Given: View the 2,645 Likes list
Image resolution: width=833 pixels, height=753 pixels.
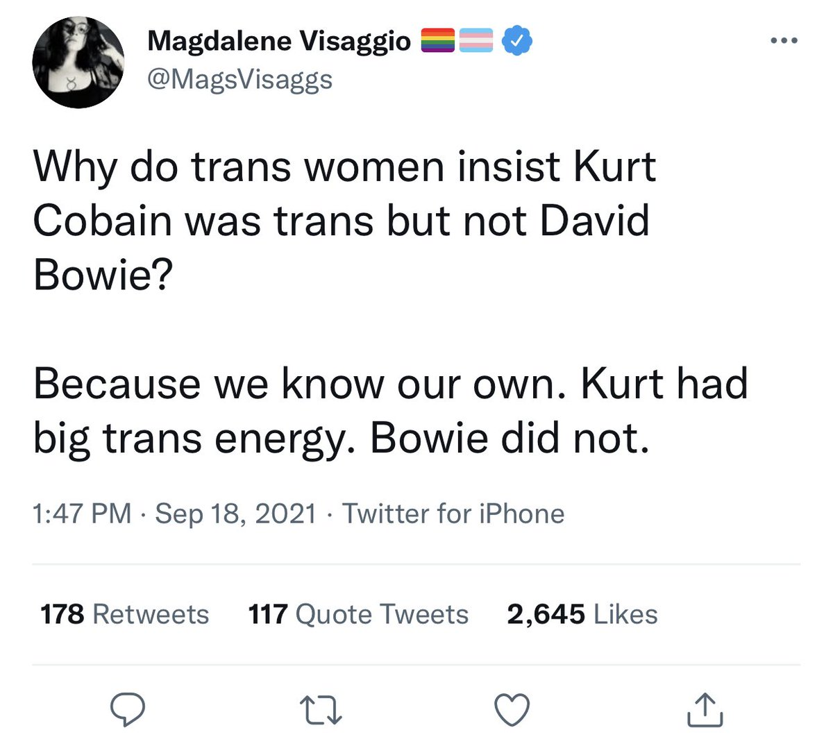Looking at the screenshot, I should 582,614.
